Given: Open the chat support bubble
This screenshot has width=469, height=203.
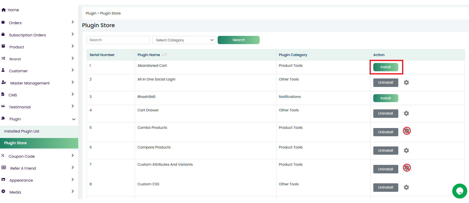Looking at the screenshot, I should tap(460, 191).
